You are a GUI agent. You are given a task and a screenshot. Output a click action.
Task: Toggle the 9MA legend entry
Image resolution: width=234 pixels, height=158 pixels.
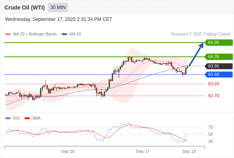click(33, 118)
